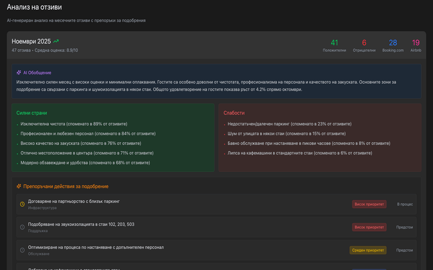Click the AI summary paragraph text
433x270 pixels.
click(x=206, y=86)
